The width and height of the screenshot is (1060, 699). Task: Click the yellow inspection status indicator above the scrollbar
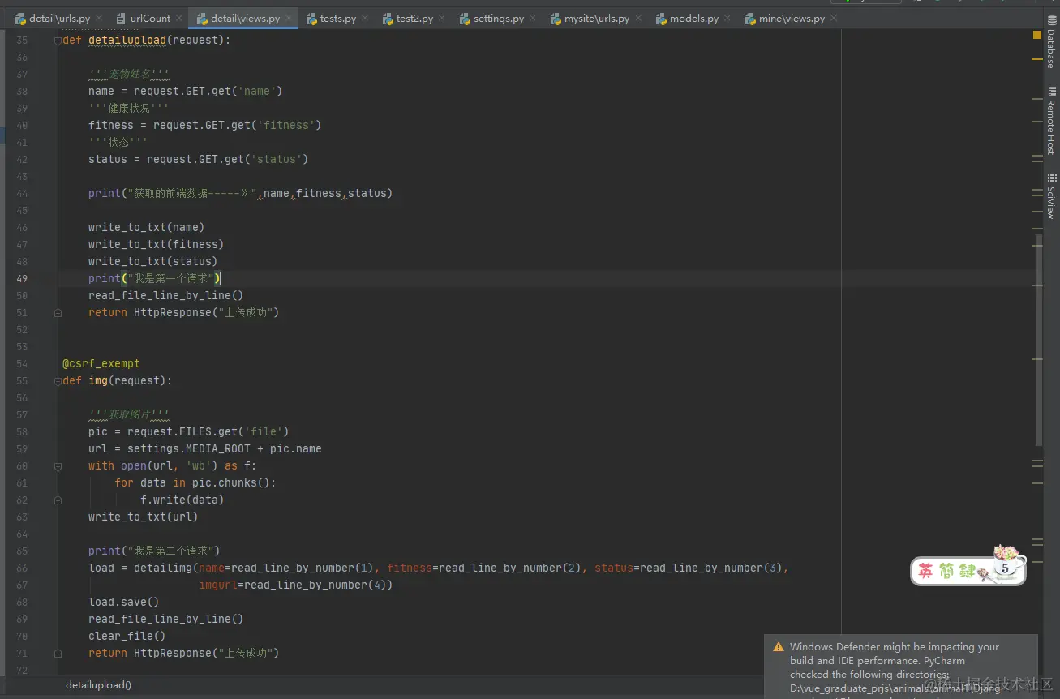coord(1036,36)
